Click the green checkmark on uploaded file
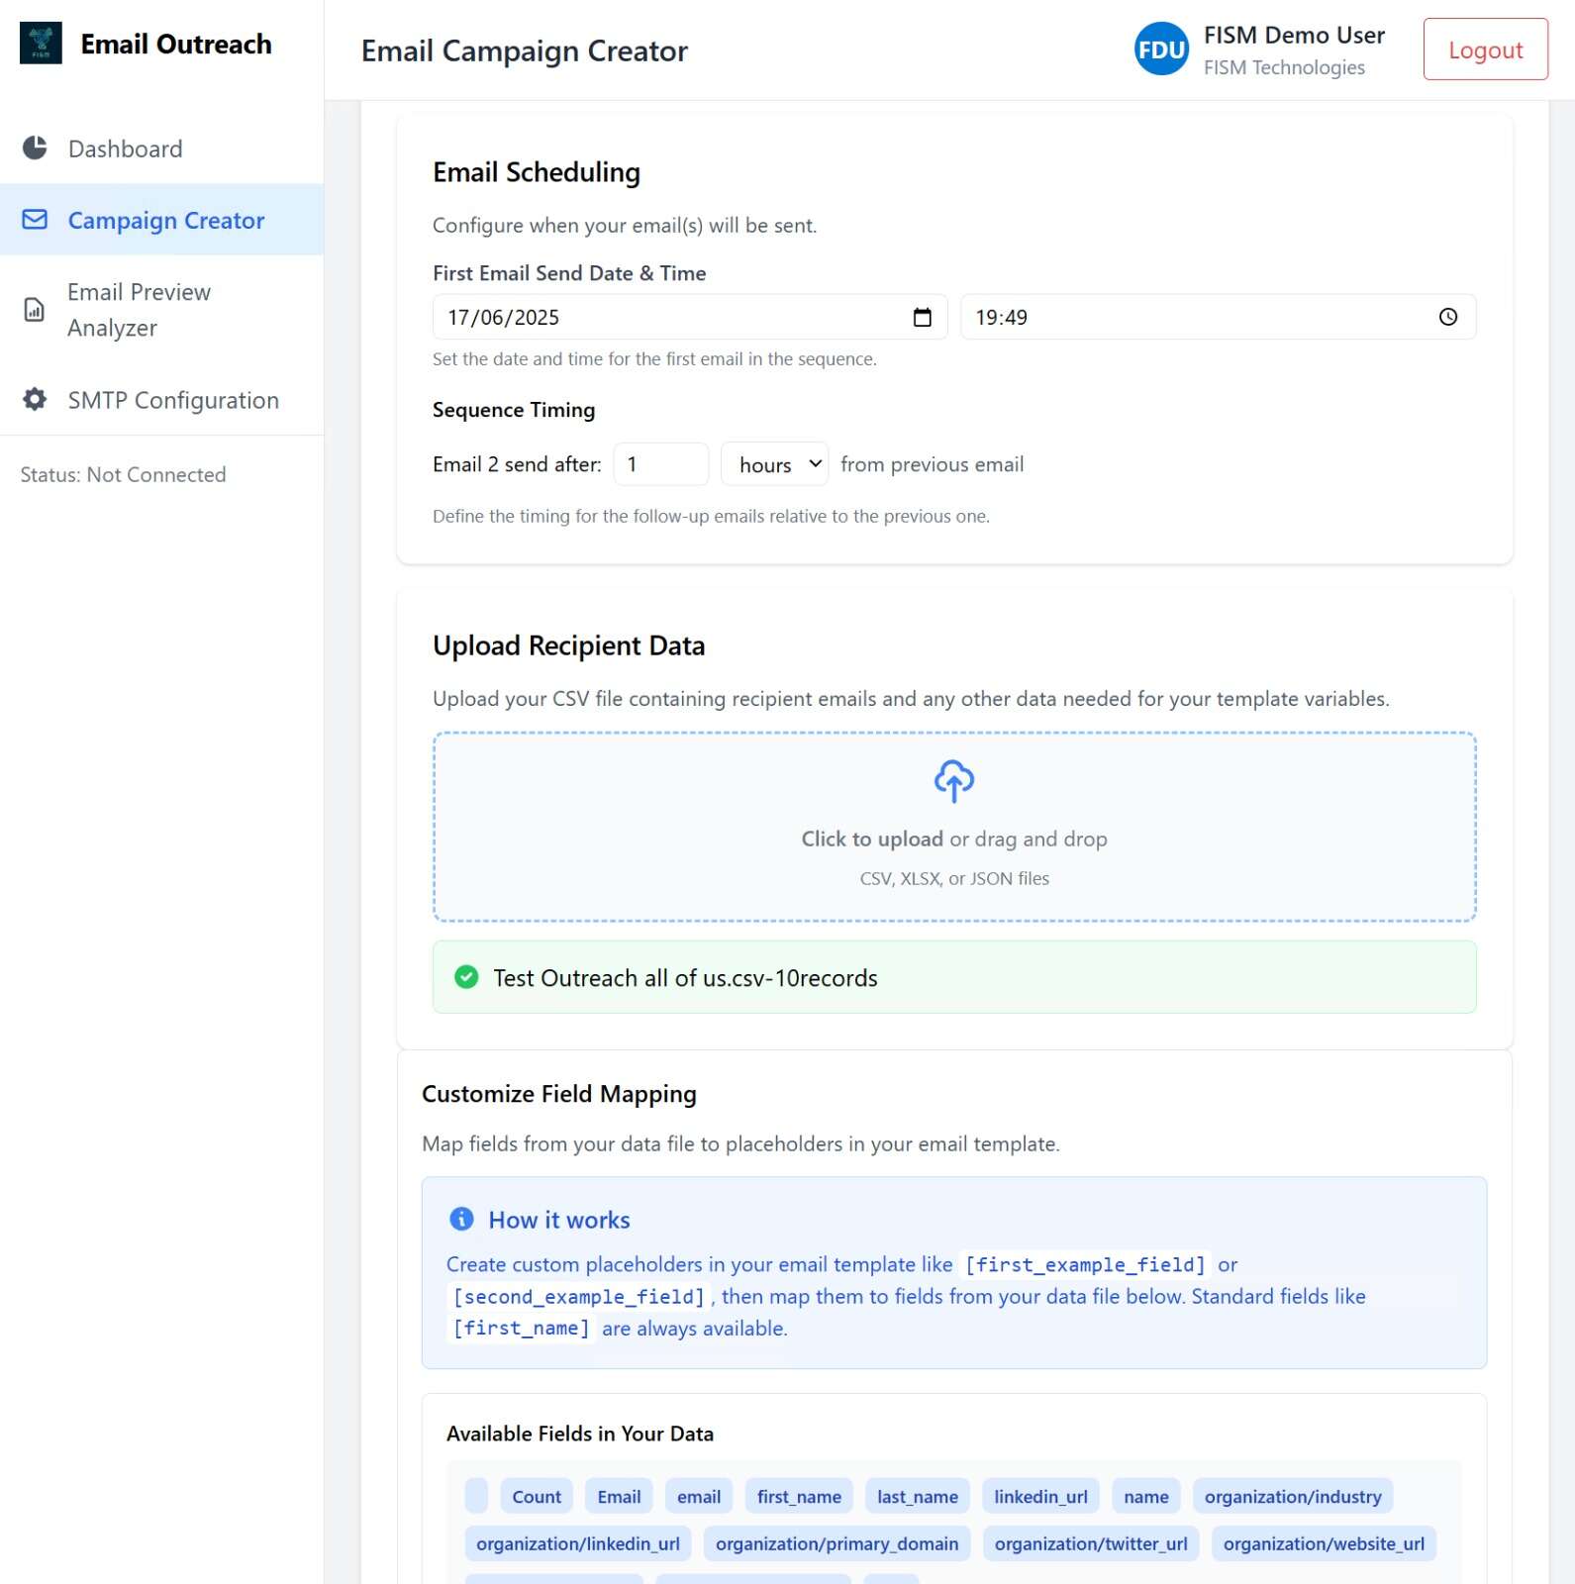This screenshot has height=1584, width=1575. click(x=466, y=978)
